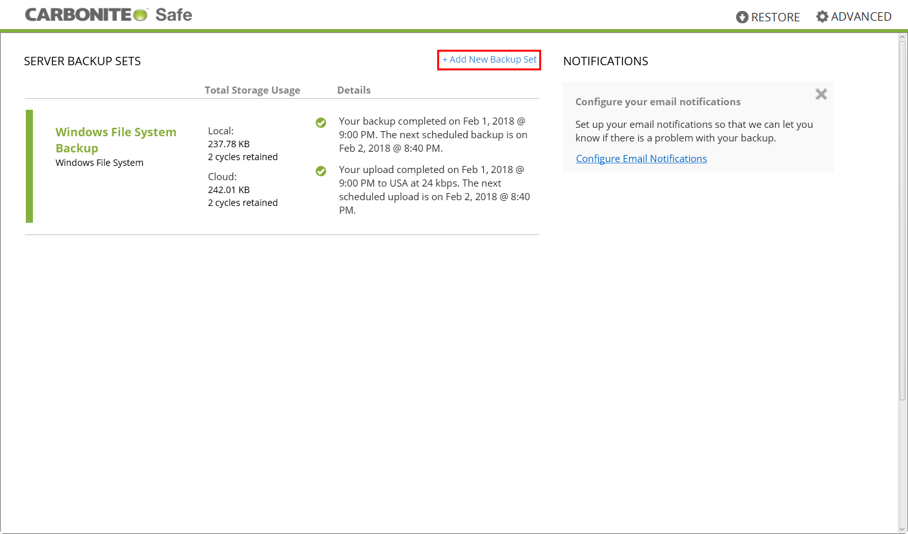Screen dimensions: 908x534
Task: Open the ADVANCED menu label
Action: coord(861,17)
